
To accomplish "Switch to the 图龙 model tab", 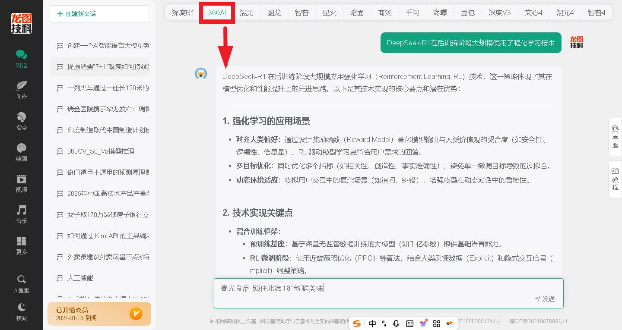I will [274, 13].
